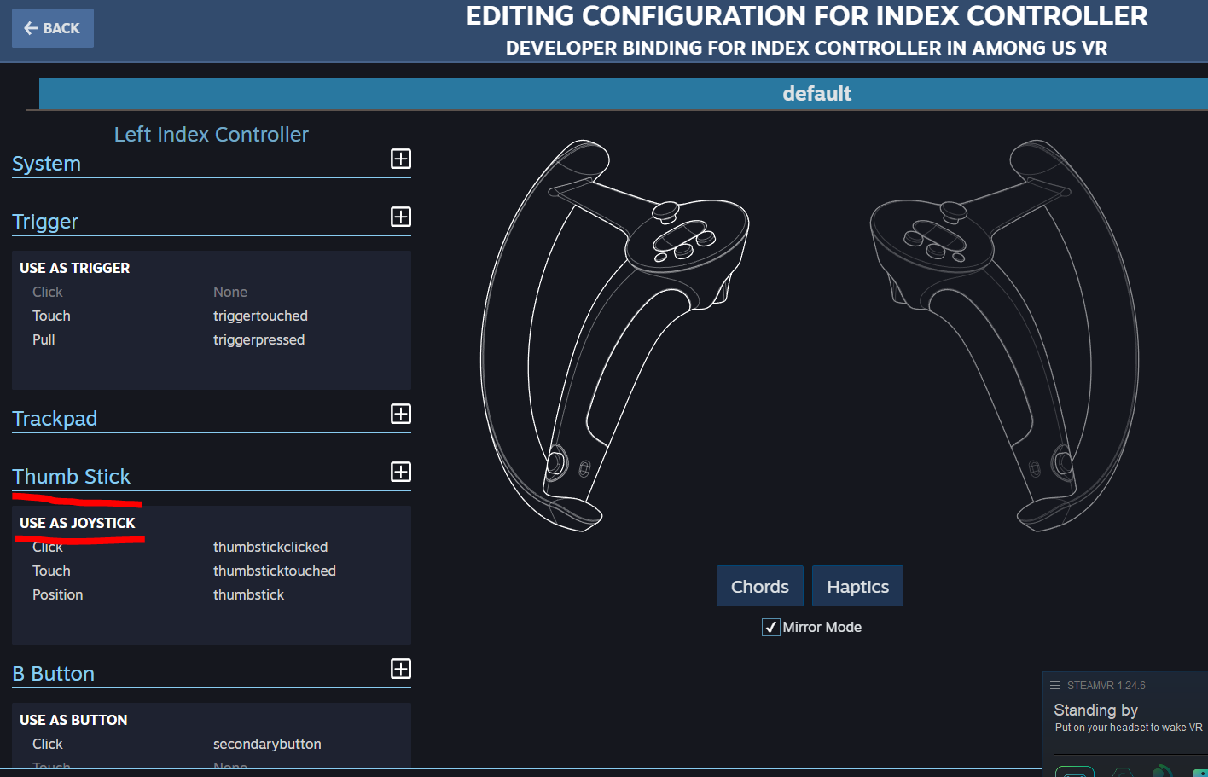The height and width of the screenshot is (777, 1208).
Task: Add a new binding to Trackpad
Action: tap(401, 414)
